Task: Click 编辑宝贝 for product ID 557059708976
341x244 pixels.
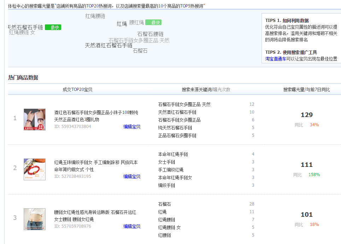Action: tap(132, 226)
